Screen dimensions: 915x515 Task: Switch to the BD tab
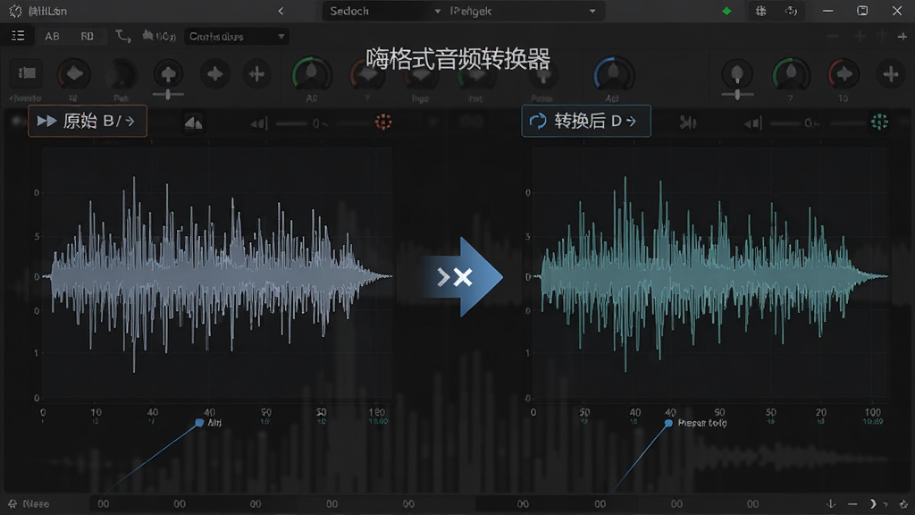(x=87, y=36)
